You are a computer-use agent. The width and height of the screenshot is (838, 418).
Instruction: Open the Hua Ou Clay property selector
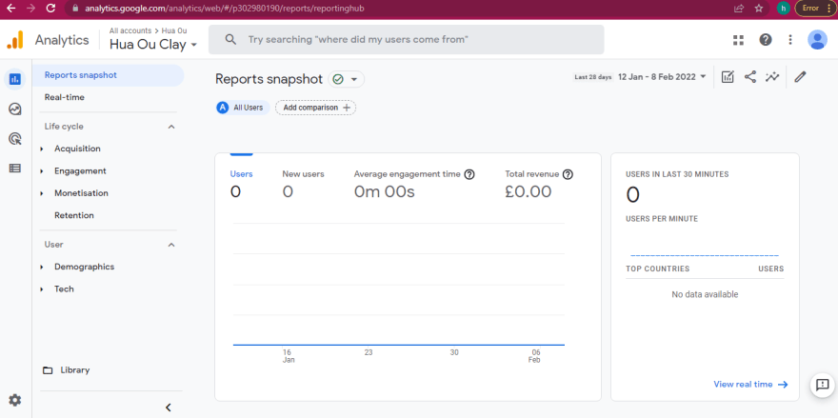click(x=153, y=45)
